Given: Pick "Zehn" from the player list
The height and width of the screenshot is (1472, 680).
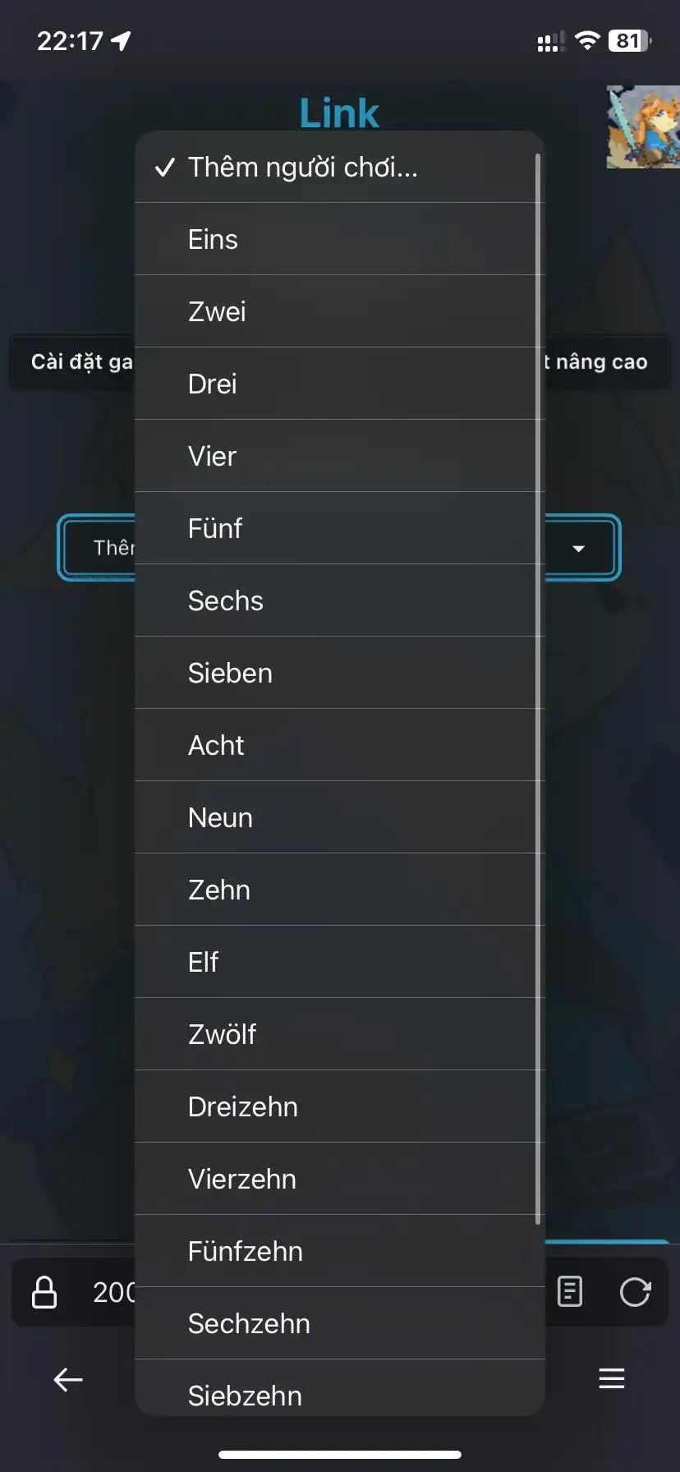Looking at the screenshot, I should [x=219, y=890].
